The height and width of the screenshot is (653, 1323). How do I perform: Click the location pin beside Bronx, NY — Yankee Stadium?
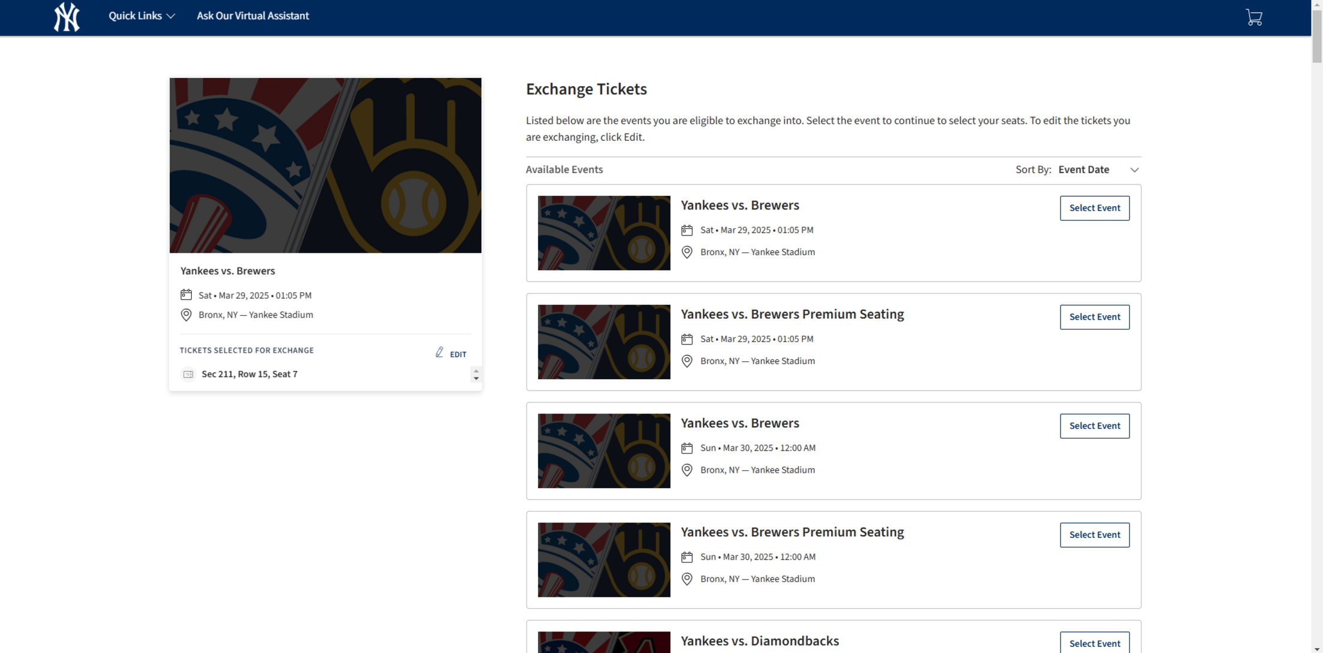(186, 315)
